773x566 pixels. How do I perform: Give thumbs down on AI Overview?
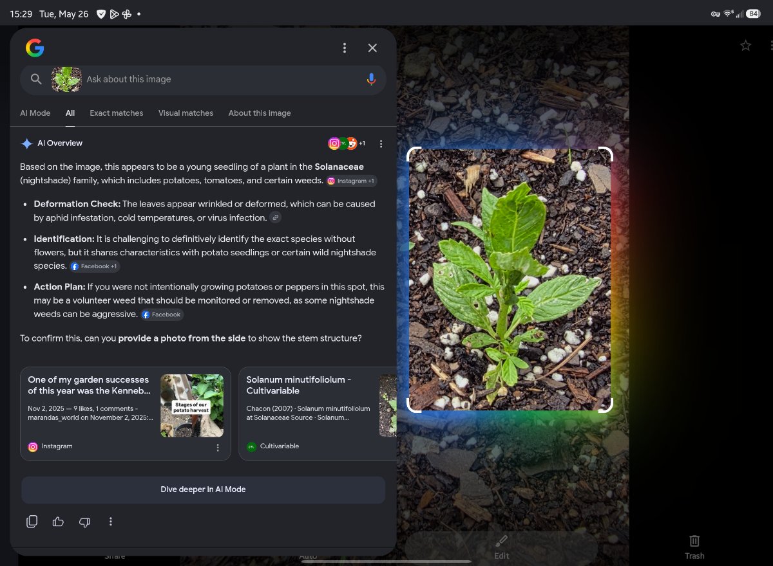[84, 522]
